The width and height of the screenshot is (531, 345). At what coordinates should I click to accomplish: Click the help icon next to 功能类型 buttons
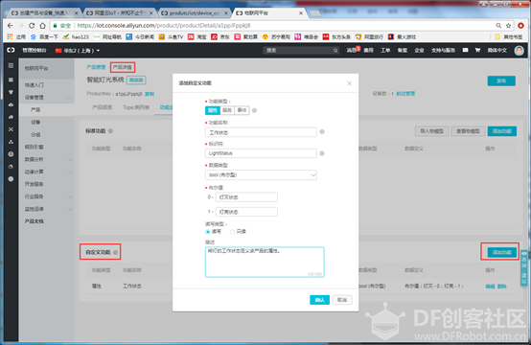point(254,110)
